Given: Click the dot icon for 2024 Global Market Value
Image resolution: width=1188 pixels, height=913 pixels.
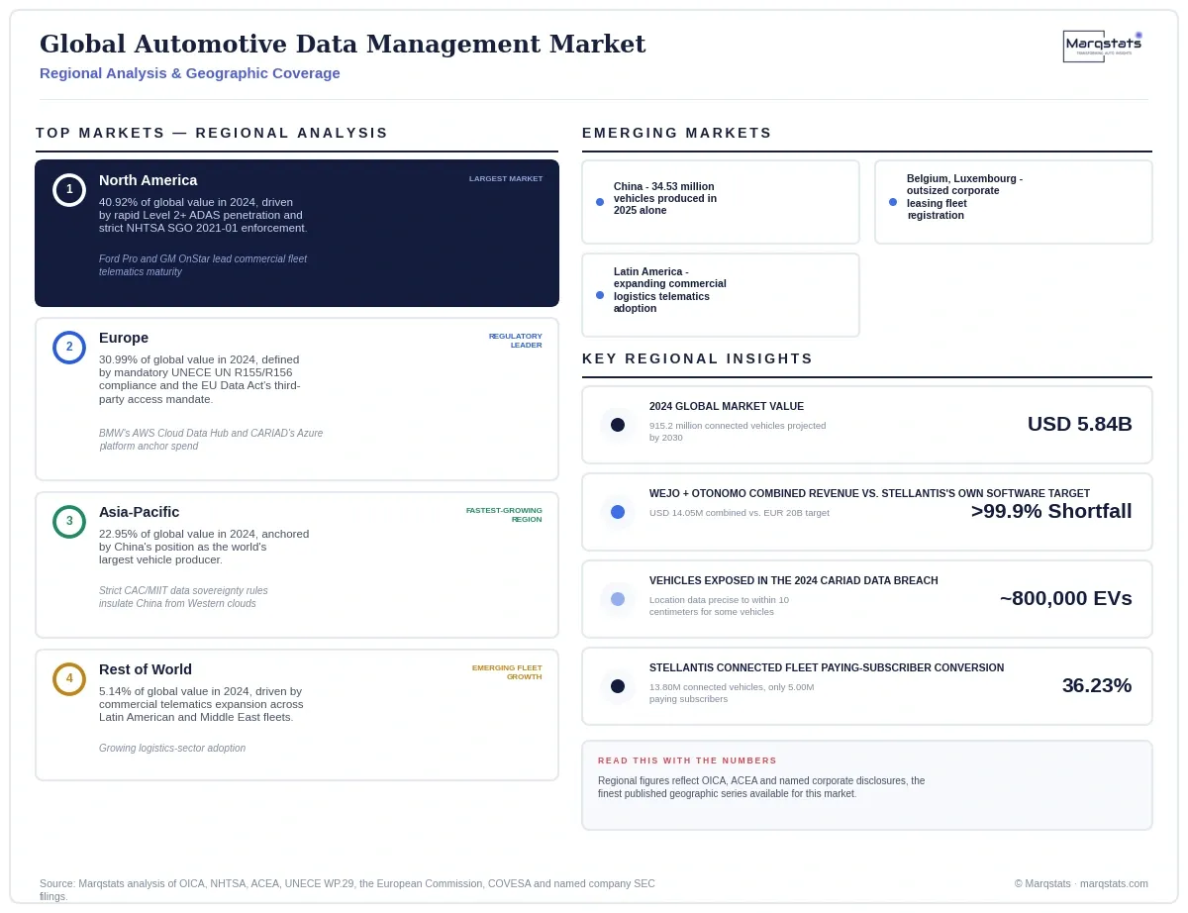Looking at the screenshot, I should click(x=618, y=425).
